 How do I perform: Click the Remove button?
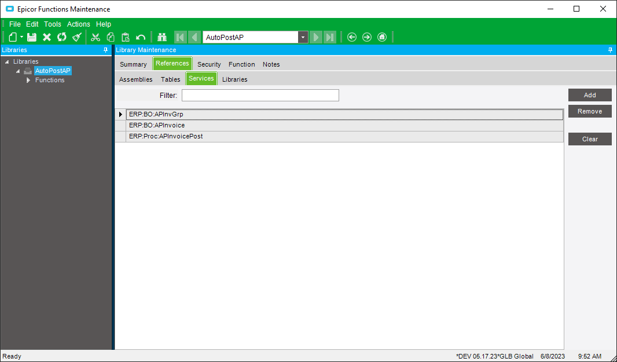590,111
